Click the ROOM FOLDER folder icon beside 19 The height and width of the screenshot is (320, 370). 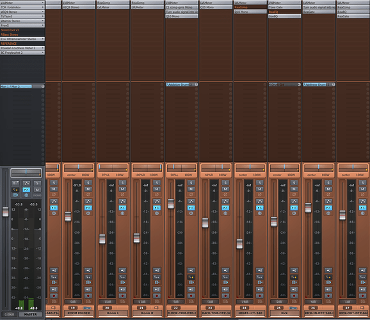coord(87,308)
